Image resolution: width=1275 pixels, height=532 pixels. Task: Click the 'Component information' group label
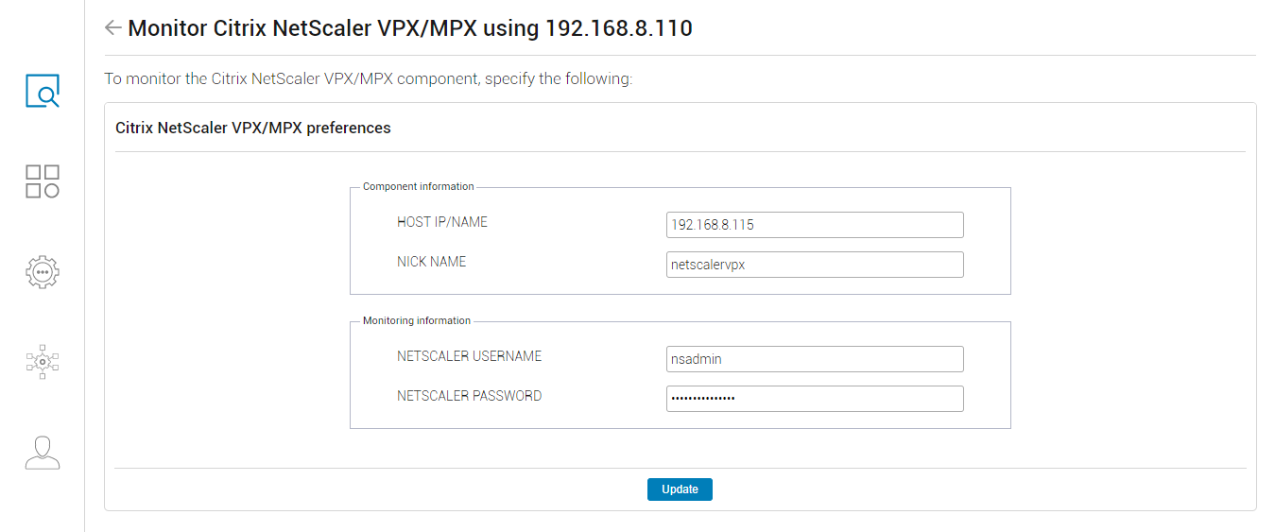(x=419, y=187)
